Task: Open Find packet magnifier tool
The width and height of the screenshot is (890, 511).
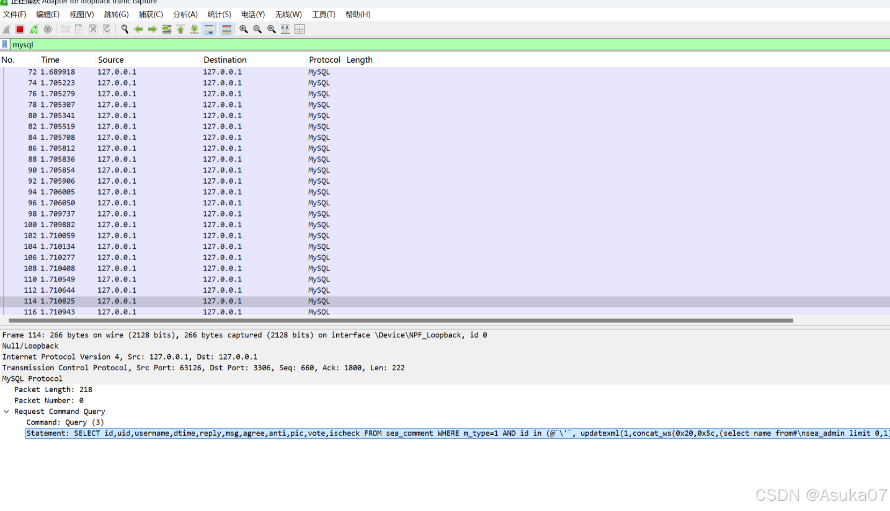Action: 125,29
